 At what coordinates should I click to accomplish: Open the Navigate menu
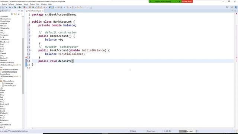pyautogui.click(x=19, y=4)
